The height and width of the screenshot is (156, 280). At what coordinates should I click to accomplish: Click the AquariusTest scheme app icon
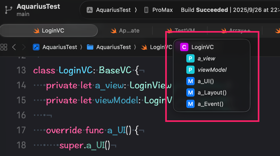click(x=90, y=10)
